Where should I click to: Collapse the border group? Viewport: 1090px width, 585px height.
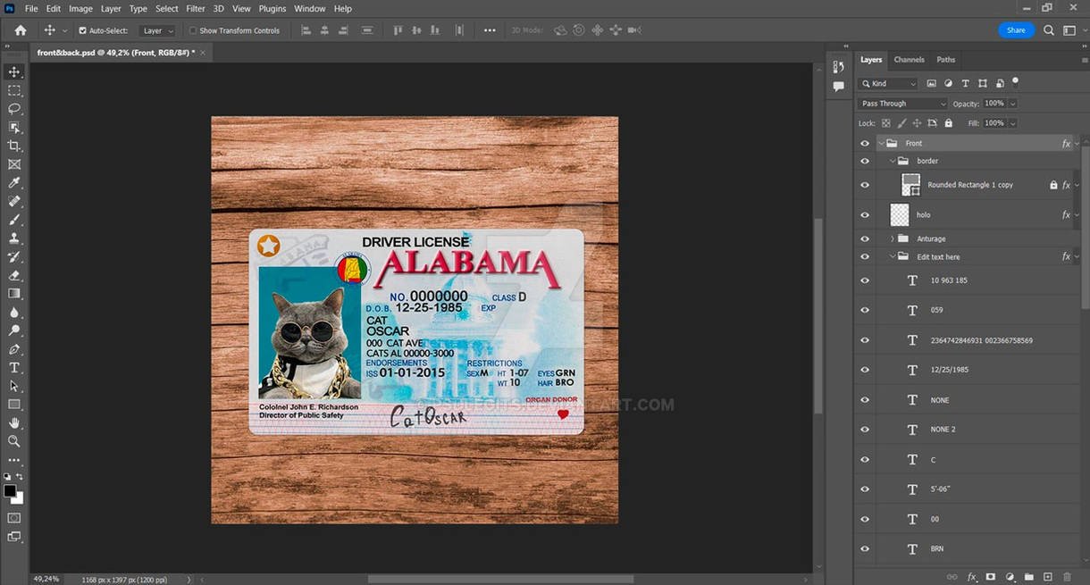coord(892,161)
